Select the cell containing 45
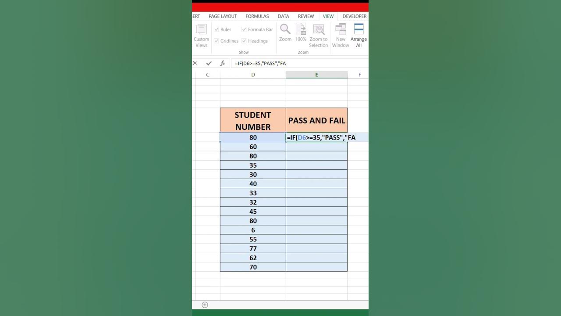Viewport: 561px width, 316px height. click(253, 211)
